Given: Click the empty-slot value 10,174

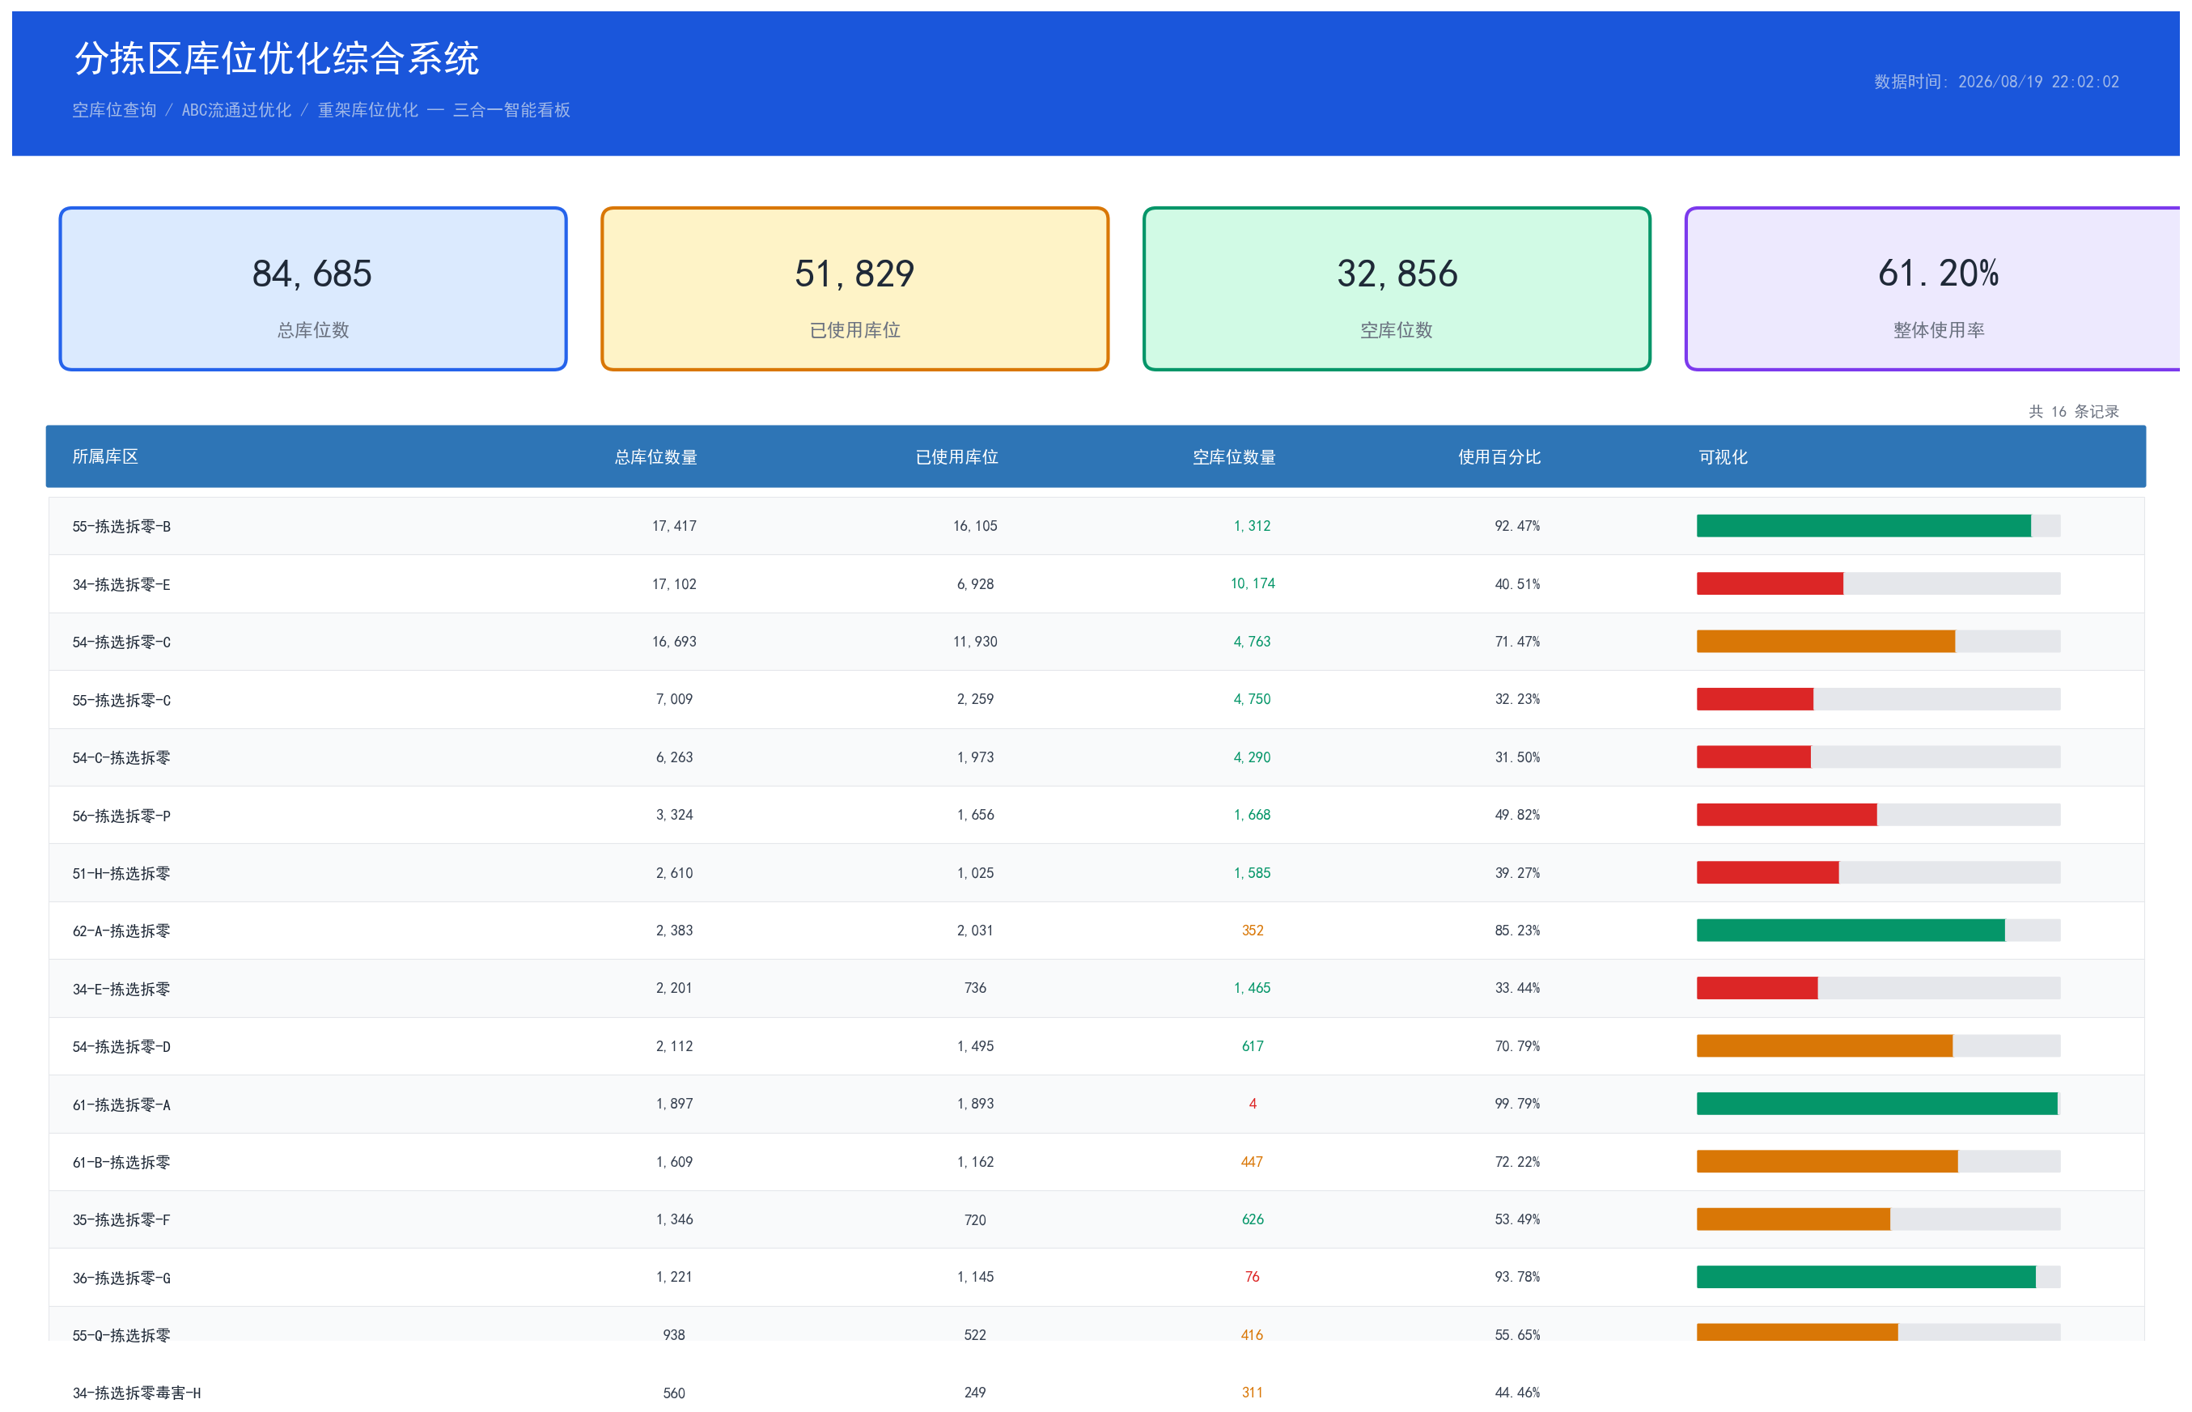Looking at the screenshot, I should (x=1252, y=583).
